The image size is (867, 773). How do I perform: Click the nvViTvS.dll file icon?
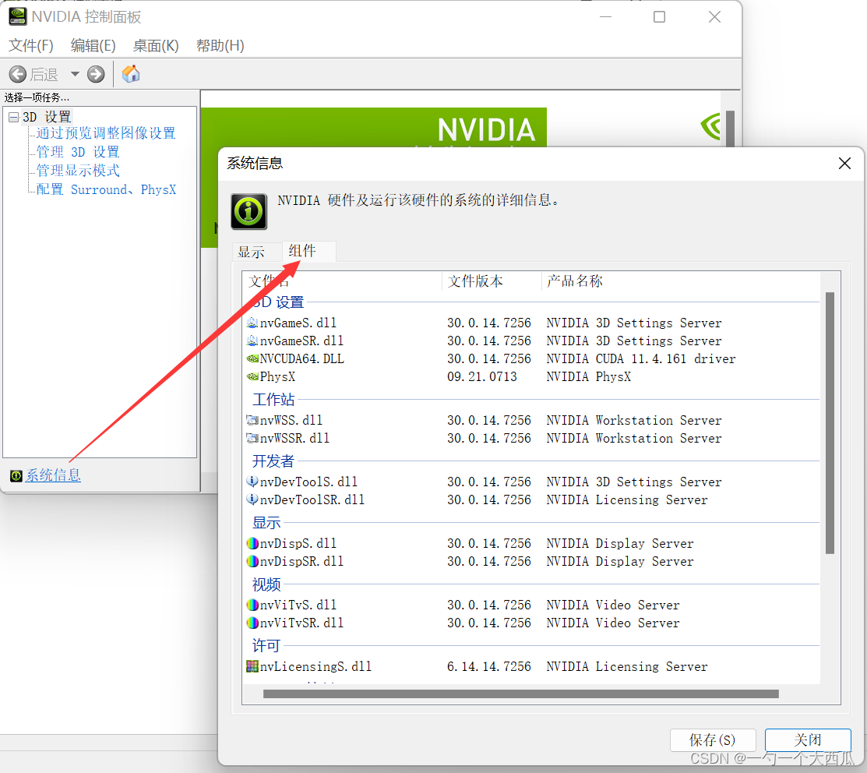coord(252,605)
